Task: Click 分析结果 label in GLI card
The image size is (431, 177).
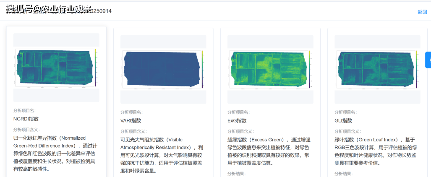Action: (x=343, y=174)
